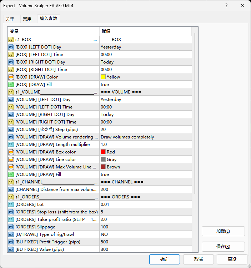
Task: Click the string icon beside s1_BOX variable
Action: (x=11, y=40)
